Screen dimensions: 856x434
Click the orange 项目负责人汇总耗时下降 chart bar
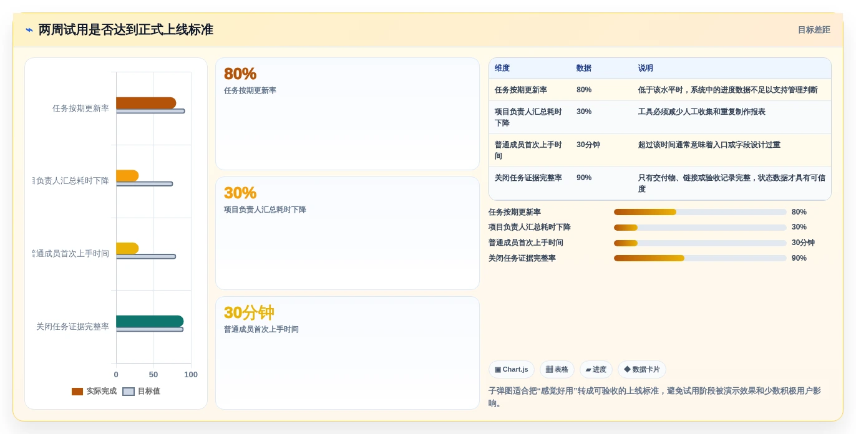click(x=127, y=176)
